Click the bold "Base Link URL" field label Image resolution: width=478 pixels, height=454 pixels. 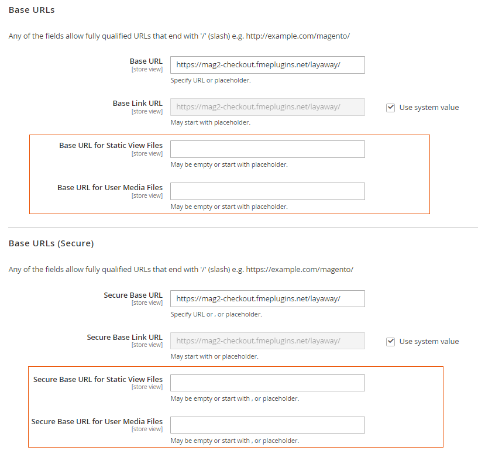pyautogui.click(x=137, y=103)
